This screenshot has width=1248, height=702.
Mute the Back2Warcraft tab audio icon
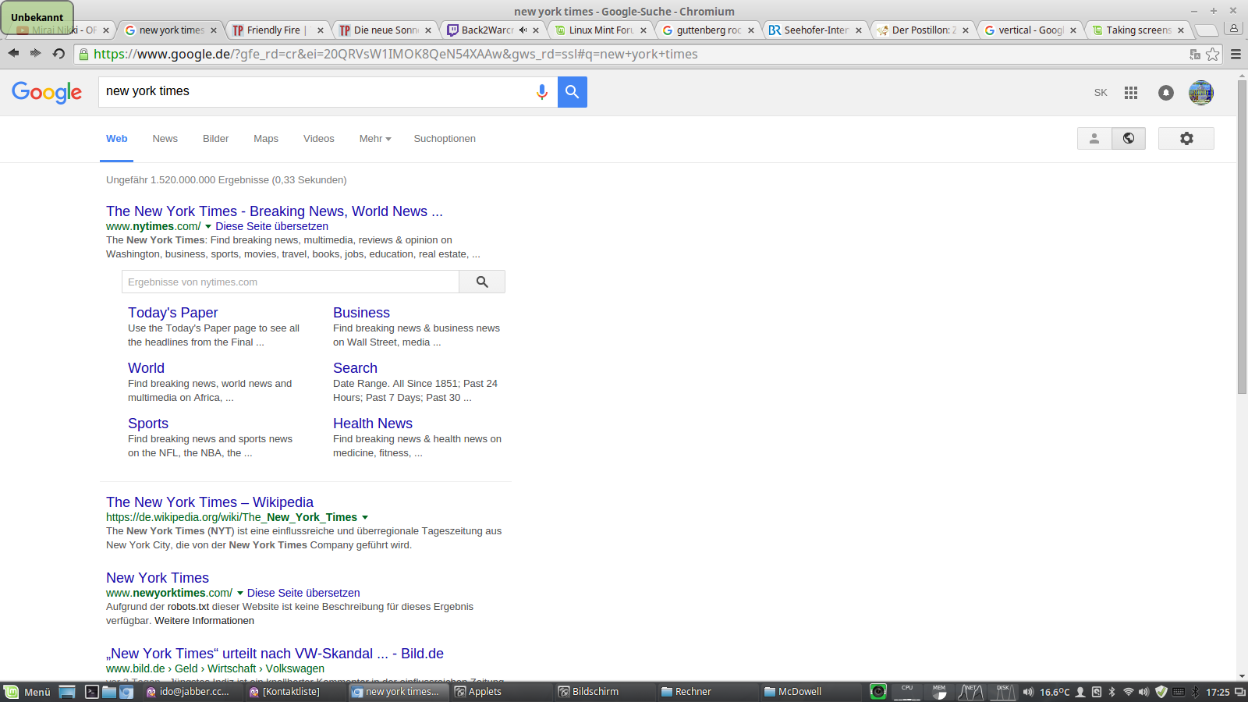coord(523,30)
